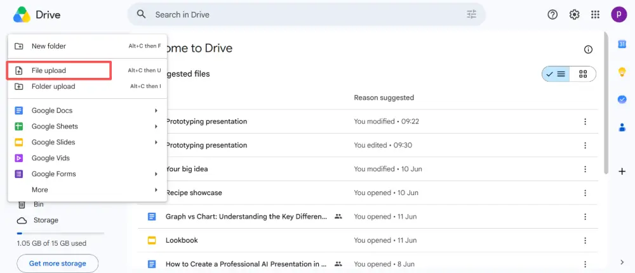635x273 pixels.
Task: Open How to Create a Professional AI Presentation
Action: pyautogui.click(x=246, y=264)
